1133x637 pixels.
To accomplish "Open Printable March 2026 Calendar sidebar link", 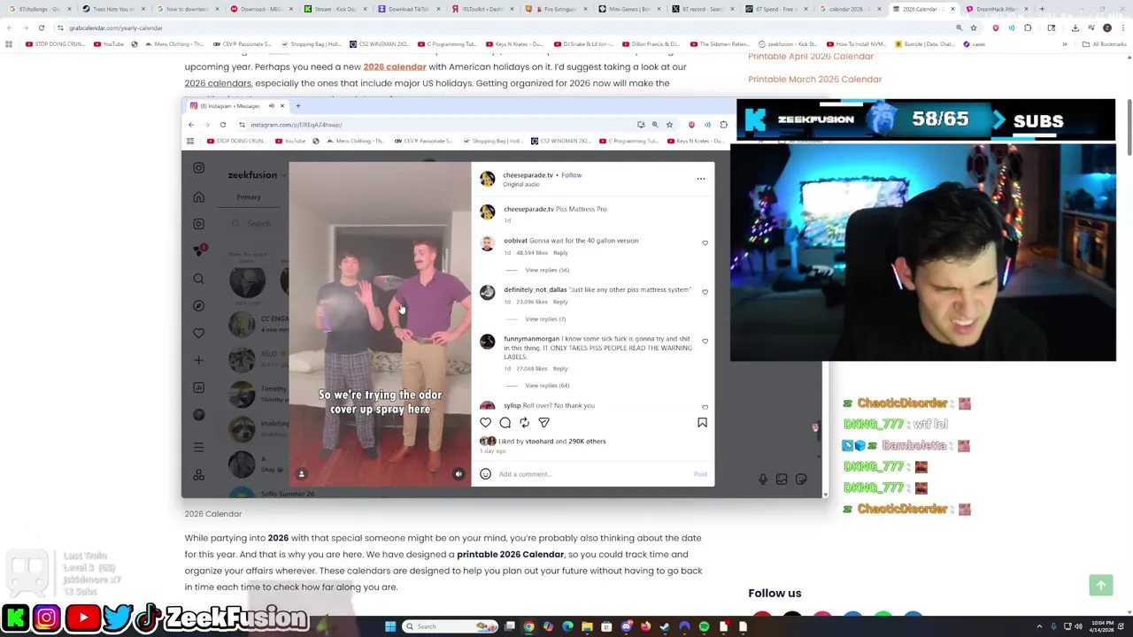I will [x=815, y=80].
